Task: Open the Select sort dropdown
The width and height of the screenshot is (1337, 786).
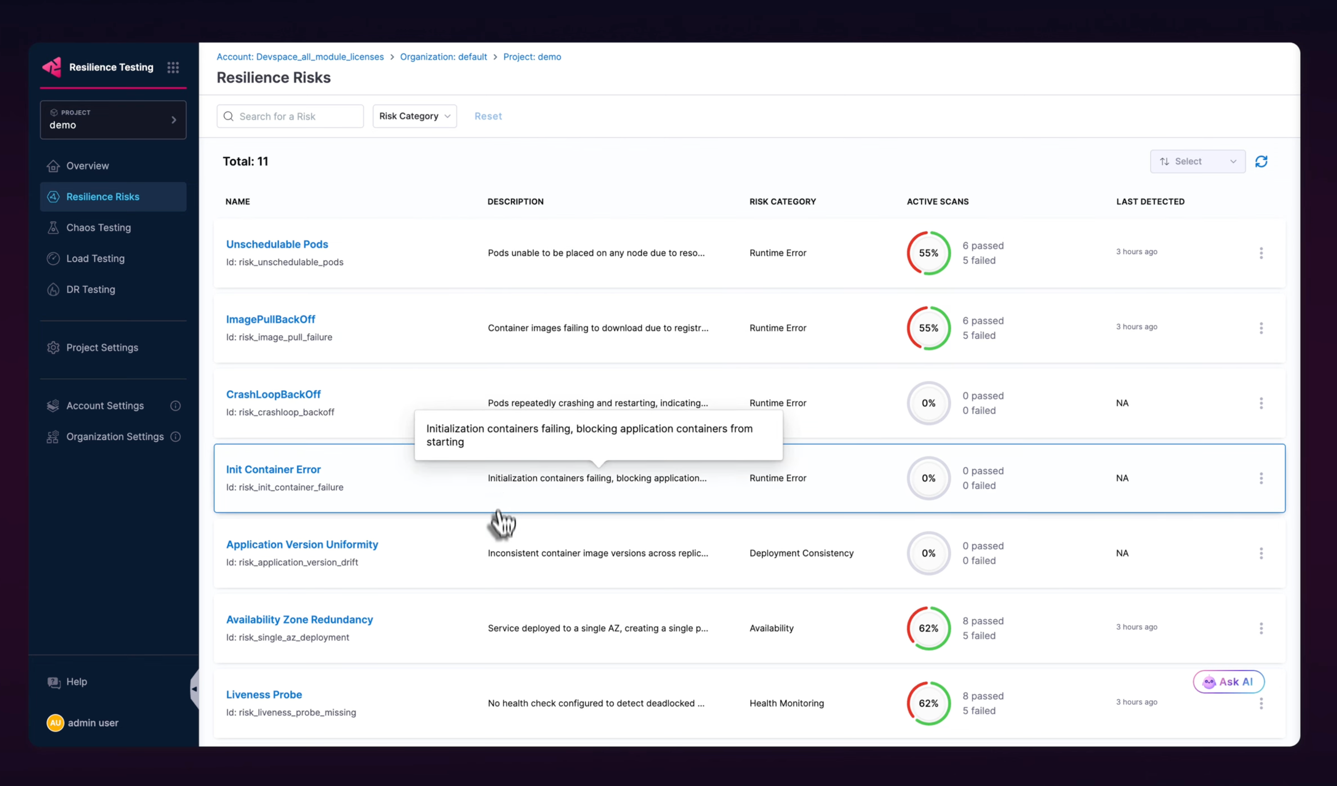Action: [1198, 161]
